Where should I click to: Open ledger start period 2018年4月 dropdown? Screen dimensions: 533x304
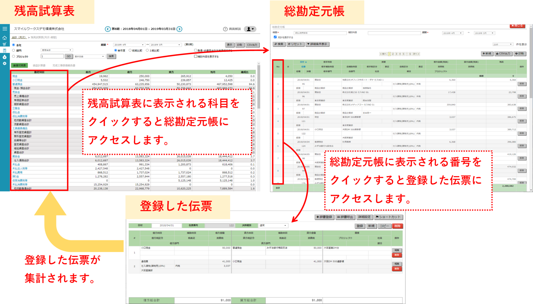click(x=452, y=33)
